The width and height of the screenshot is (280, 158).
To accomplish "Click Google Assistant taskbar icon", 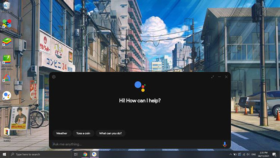I will click(94, 154).
